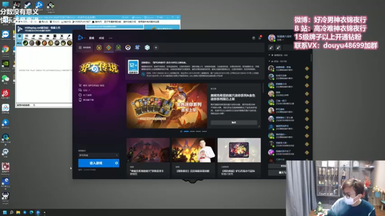385x216 pixels.
Task: Open the forums link in left sidebar
Action: click(84, 90)
